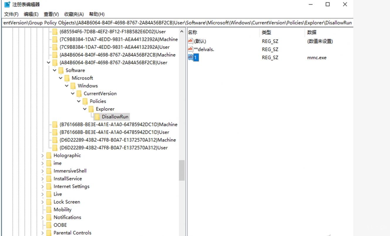The image size is (390, 236).
Task: Expand the ImmersiveShell key
Action: coord(43,171)
